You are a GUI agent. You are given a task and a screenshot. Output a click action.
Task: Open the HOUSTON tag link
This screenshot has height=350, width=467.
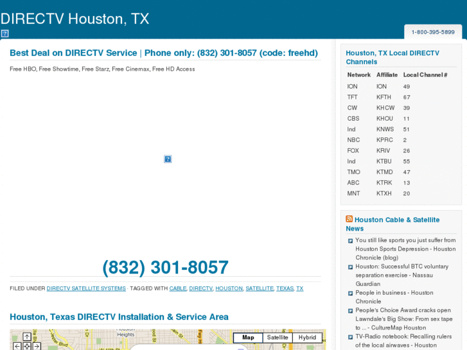(229, 288)
